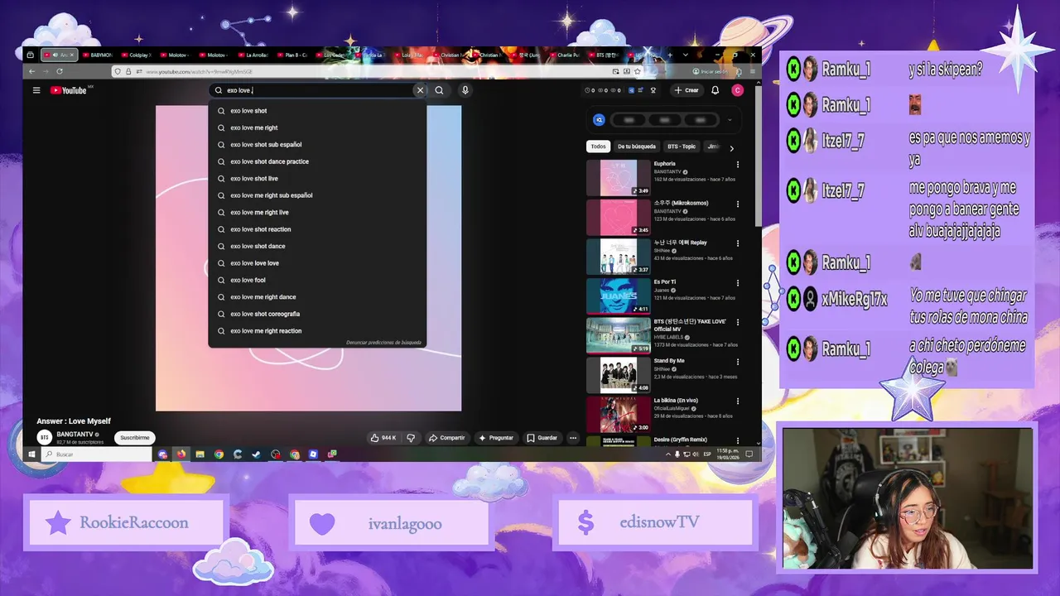
Task: Select suggestion "exo love me right live"
Action: [x=317, y=213]
